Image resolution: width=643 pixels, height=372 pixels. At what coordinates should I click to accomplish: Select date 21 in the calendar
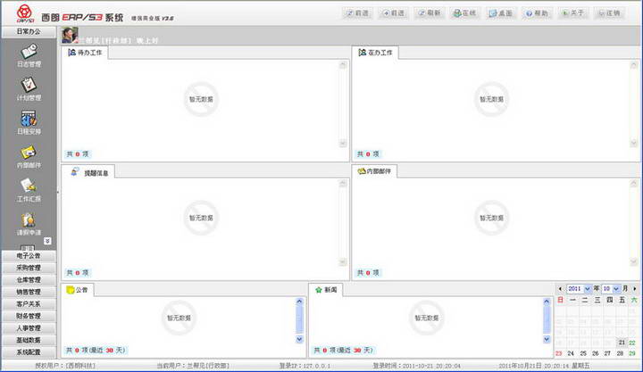(622, 342)
